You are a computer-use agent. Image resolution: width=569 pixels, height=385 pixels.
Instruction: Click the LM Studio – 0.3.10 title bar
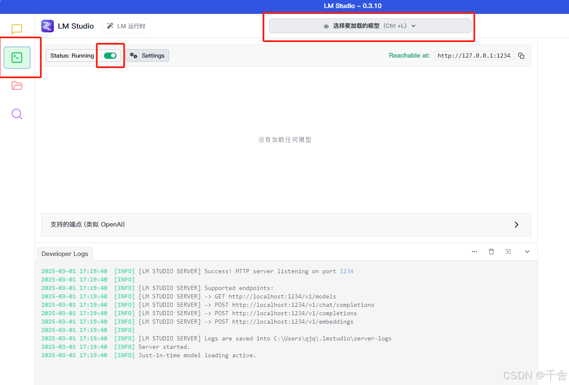click(353, 6)
